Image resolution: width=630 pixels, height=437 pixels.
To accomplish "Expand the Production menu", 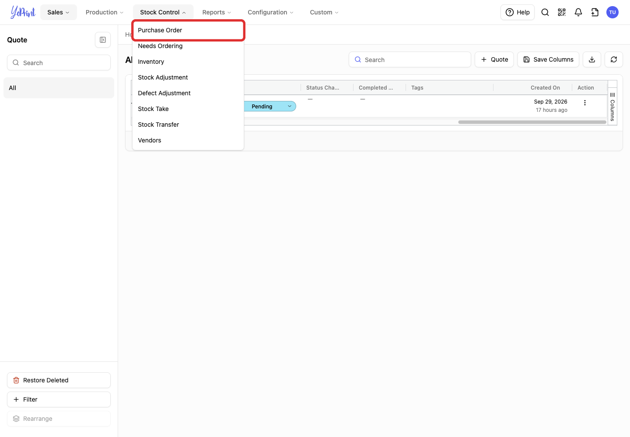I will 105,12.
